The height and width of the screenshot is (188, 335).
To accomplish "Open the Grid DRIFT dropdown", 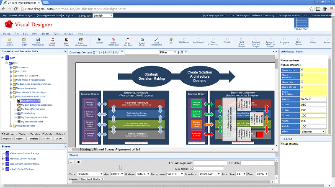I will pyautogui.click(x=117, y=174).
